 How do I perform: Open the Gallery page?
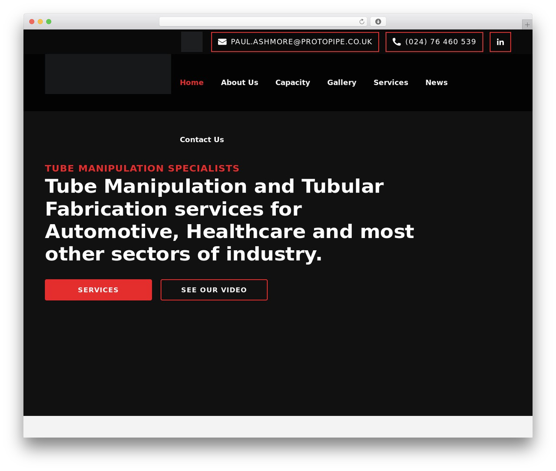point(342,83)
